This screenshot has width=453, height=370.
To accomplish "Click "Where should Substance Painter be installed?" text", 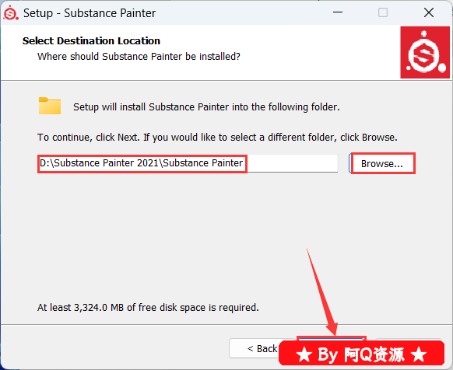I will [x=139, y=56].
